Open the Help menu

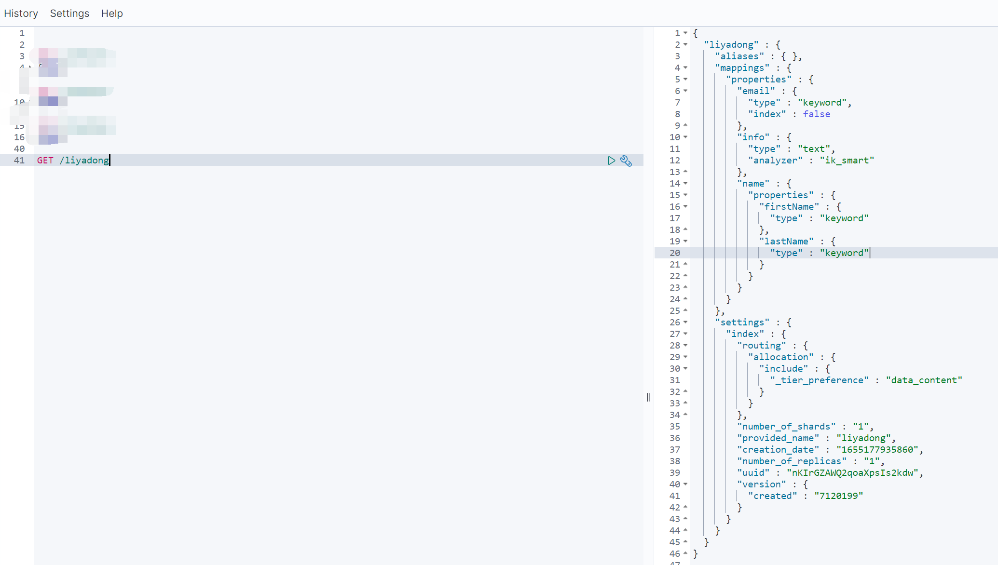[x=112, y=13]
